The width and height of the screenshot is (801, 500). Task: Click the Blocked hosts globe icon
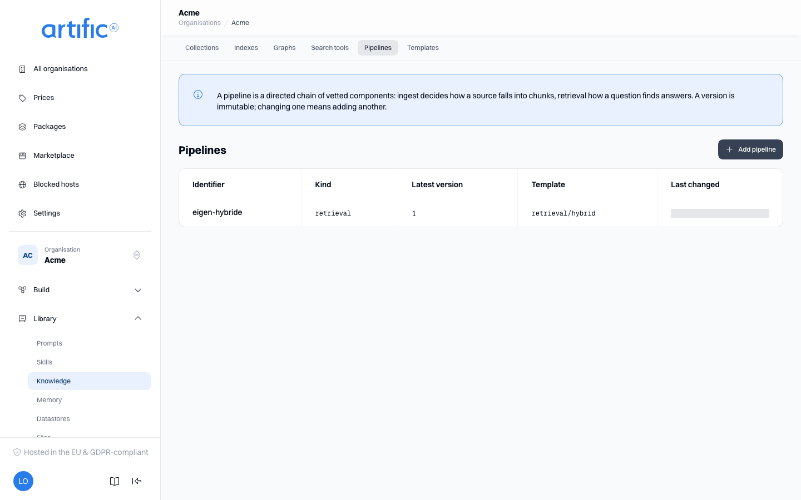[x=22, y=184]
